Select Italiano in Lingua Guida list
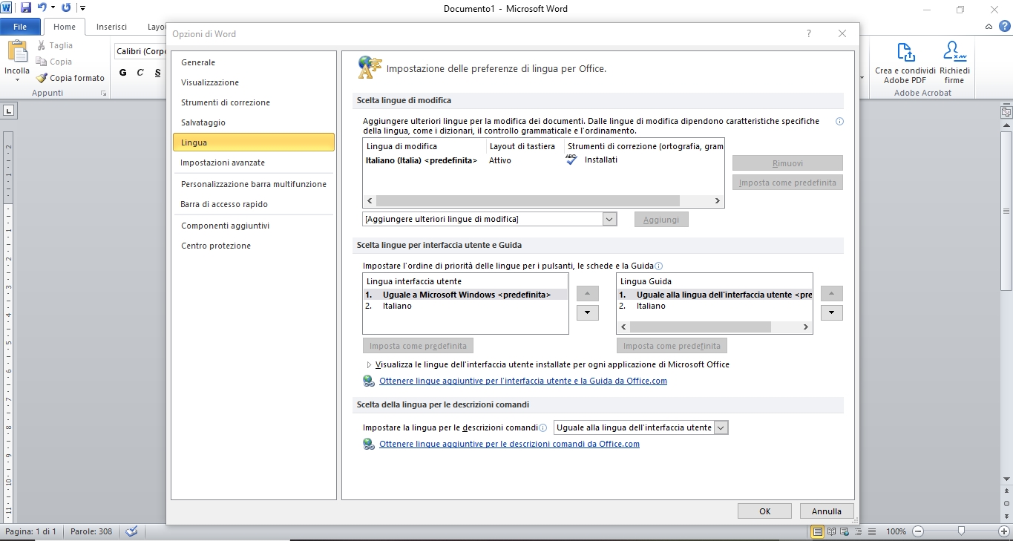 coord(714,306)
